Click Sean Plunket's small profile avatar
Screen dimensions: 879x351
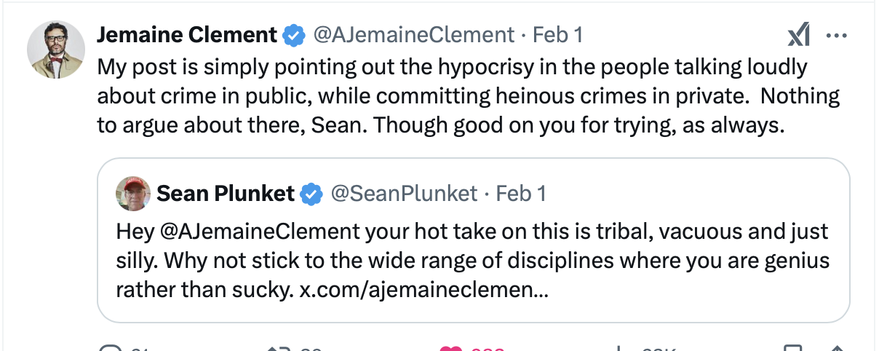[x=133, y=193]
